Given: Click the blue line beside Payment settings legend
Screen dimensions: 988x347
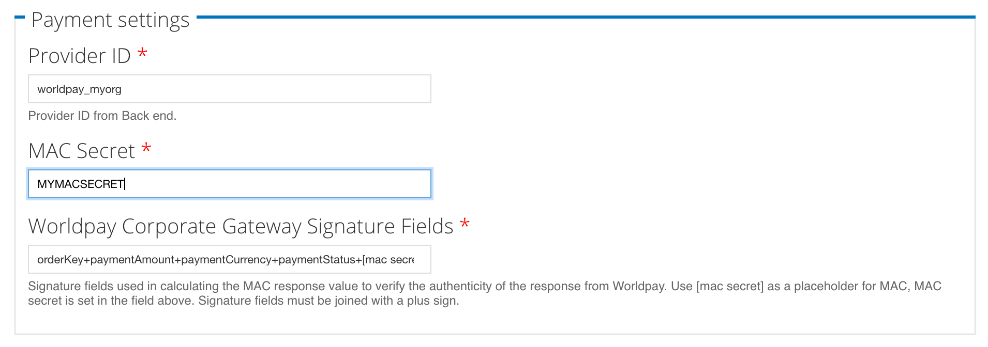Looking at the screenshot, I should click(586, 17).
